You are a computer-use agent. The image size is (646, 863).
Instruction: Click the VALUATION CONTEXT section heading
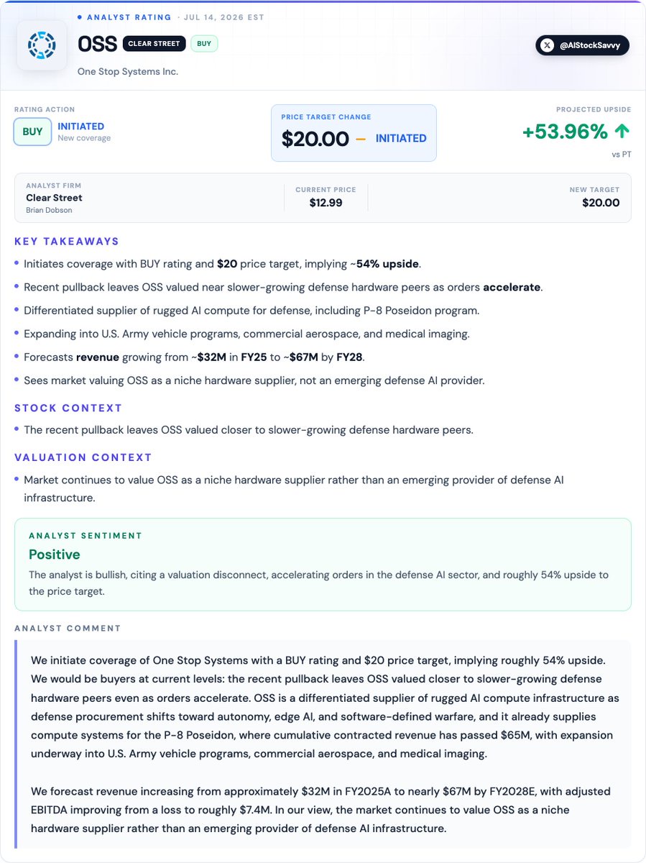point(83,457)
